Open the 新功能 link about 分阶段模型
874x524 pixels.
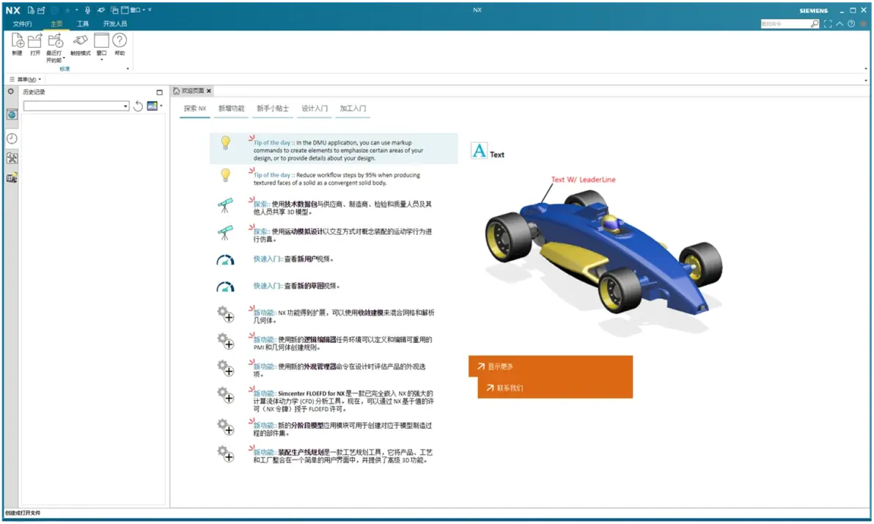(x=343, y=429)
